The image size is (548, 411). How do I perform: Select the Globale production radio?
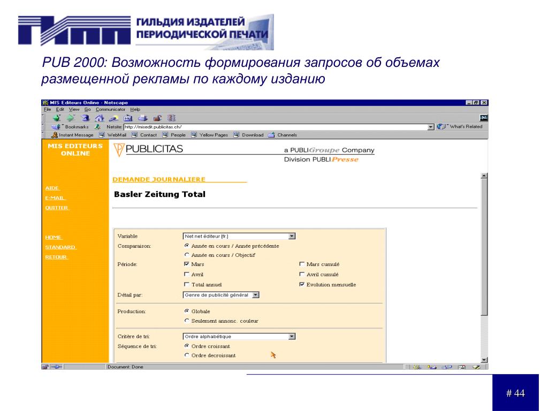[187, 311]
